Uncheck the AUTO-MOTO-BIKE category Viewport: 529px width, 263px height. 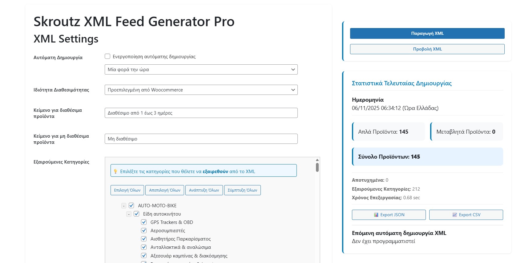[x=131, y=205]
